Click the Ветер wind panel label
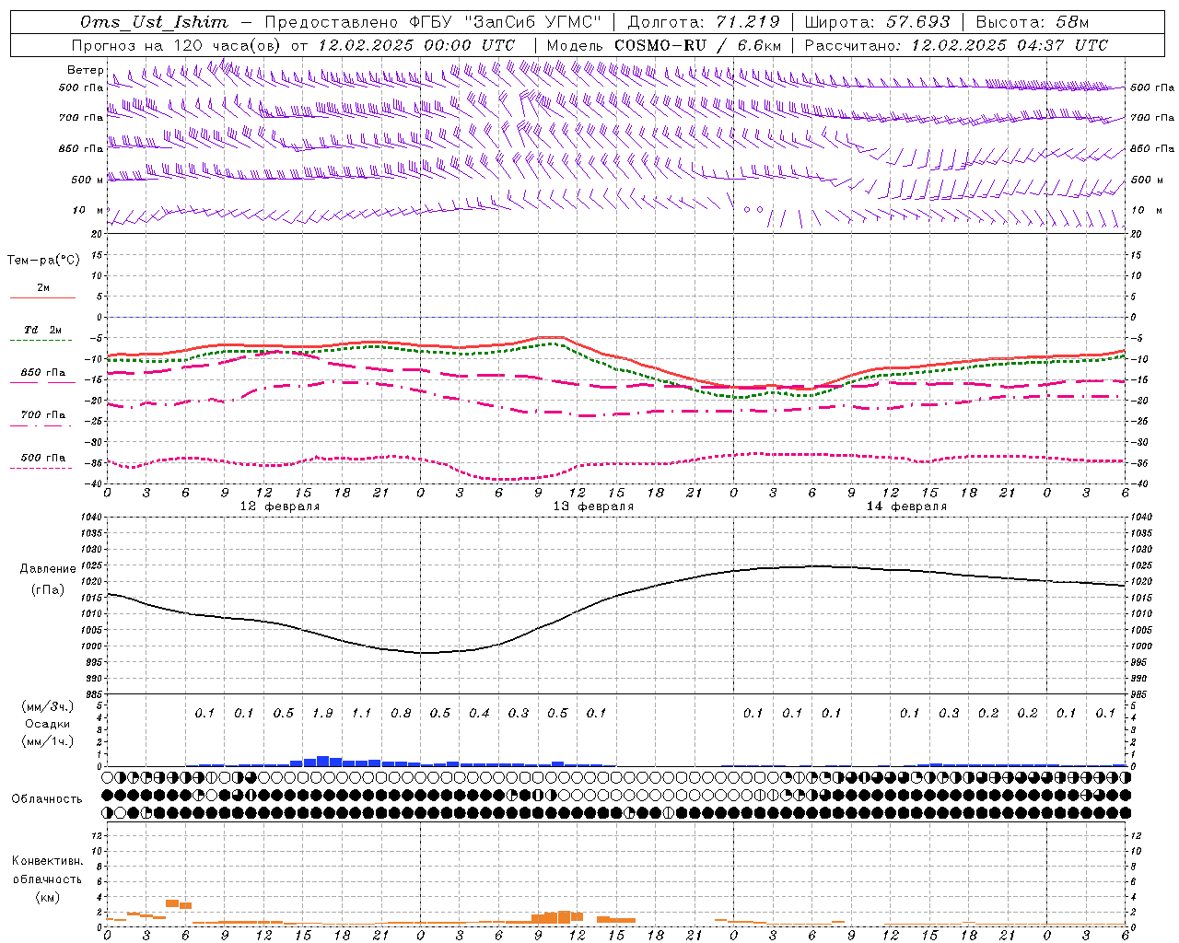 [86, 70]
